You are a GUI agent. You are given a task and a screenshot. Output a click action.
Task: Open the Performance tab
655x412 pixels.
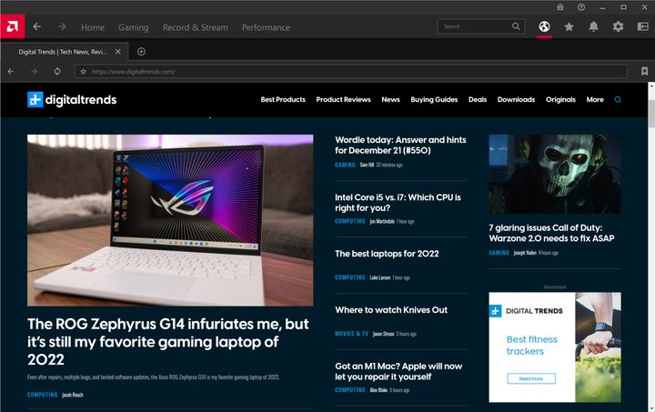[x=266, y=27]
